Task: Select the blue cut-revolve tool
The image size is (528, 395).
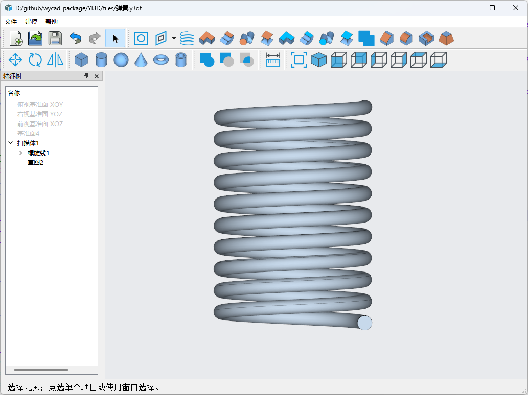Action: coord(307,38)
